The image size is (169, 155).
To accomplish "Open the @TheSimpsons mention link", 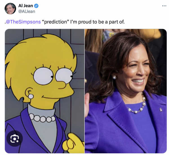I will (23, 22).
